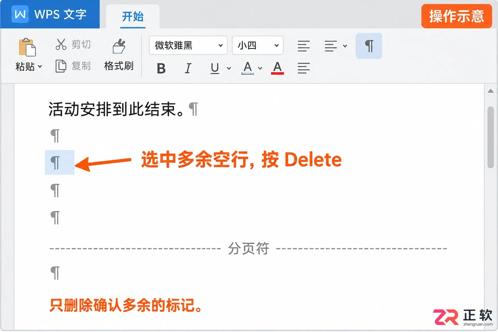Select the Format Painter brush

[119, 46]
